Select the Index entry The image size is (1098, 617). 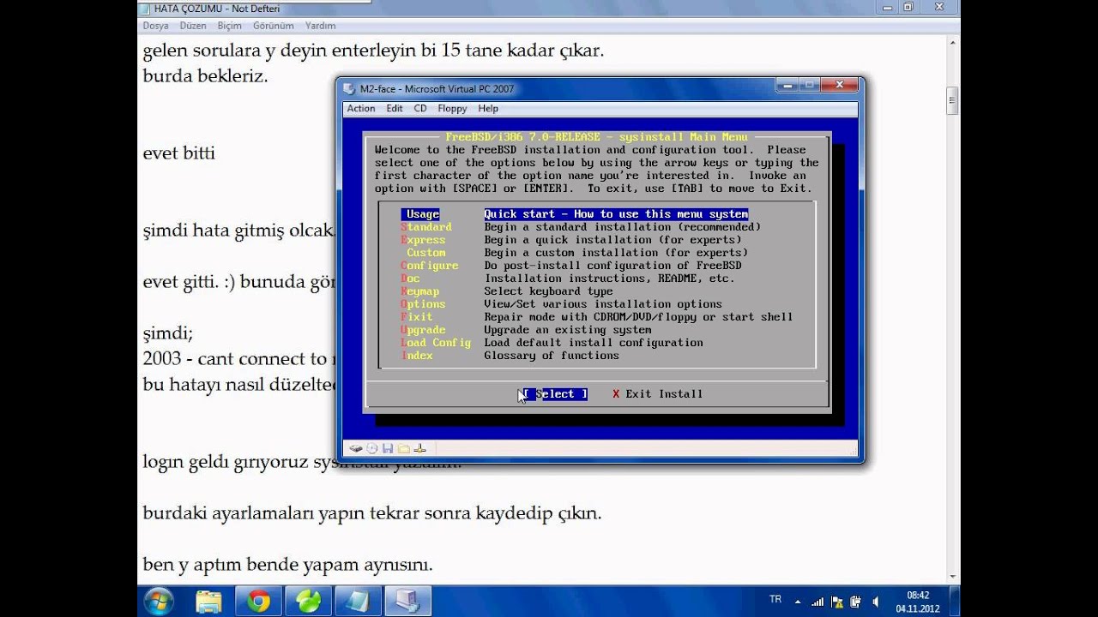(417, 356)
